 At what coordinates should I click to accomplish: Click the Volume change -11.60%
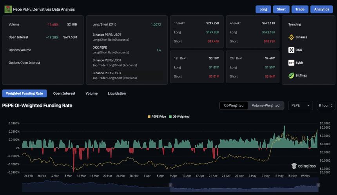coord(53,25)
